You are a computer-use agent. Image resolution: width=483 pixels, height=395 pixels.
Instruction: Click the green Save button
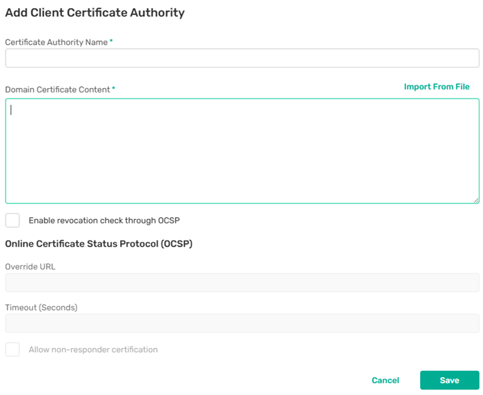pos(449,381)
